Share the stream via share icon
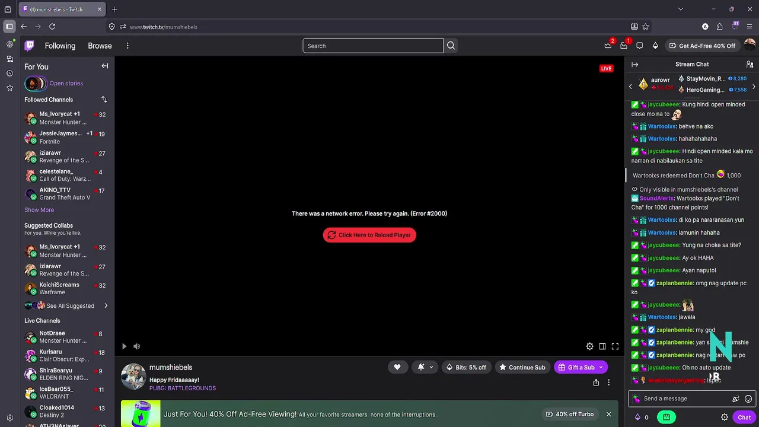759x427 pixels. (596, 383)
